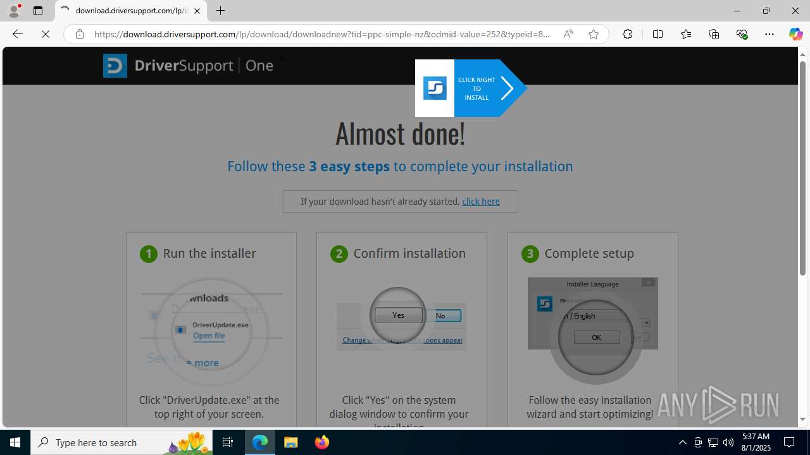Go back to previous page
This screenshot has height=455, width=810.
[x=18, y=34]
